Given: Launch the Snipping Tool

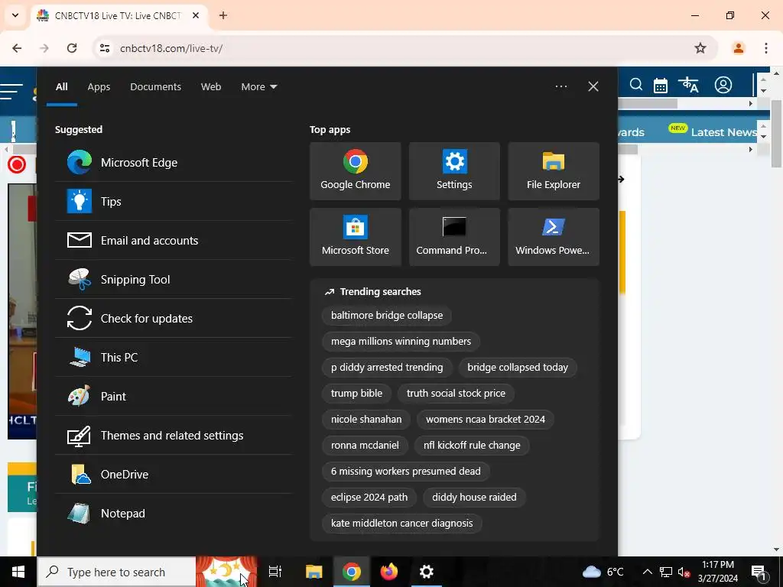Looking at the screenshot, I should [x=174, y=280].
